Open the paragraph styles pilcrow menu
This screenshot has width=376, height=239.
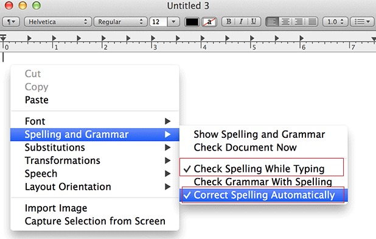11,22
